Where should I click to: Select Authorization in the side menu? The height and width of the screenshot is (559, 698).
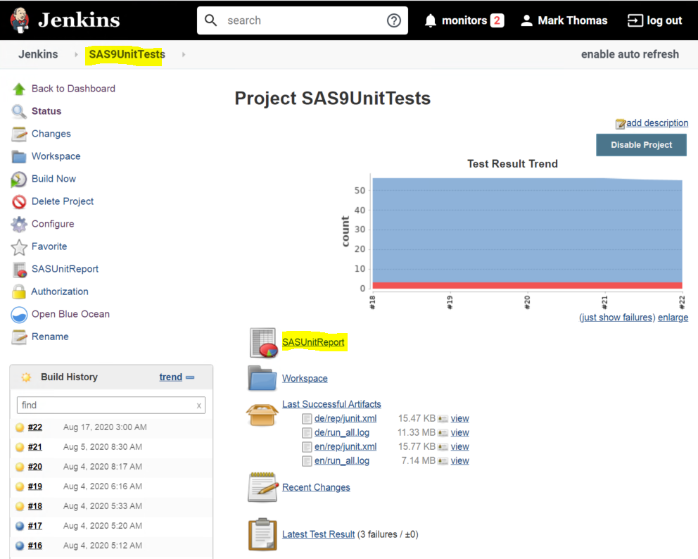click(x=60, y=291)
